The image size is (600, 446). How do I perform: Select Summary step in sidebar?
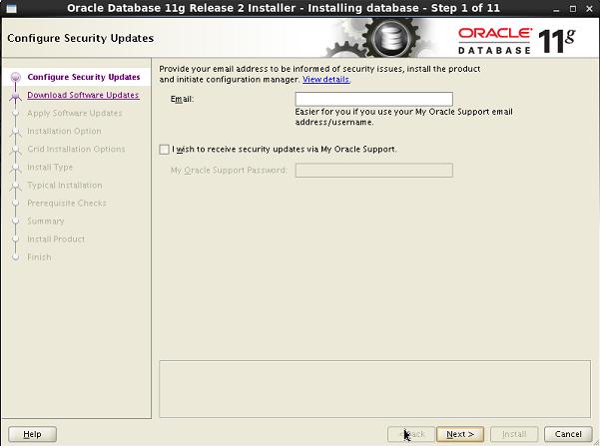(x=46, y=222)
